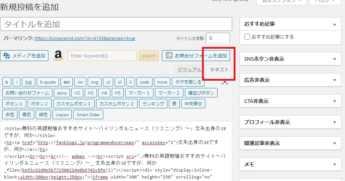
Task: Insert italic tag with i button
Action: (x=16, y=82)
